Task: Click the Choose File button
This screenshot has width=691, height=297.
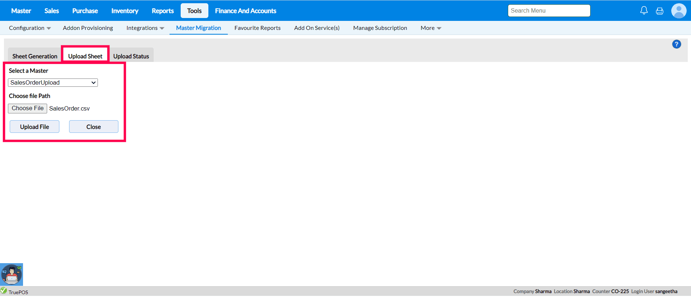Action: [28, 108]
